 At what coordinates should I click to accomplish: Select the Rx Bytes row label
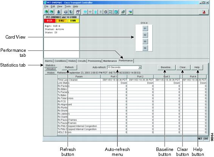pos(62,89)
